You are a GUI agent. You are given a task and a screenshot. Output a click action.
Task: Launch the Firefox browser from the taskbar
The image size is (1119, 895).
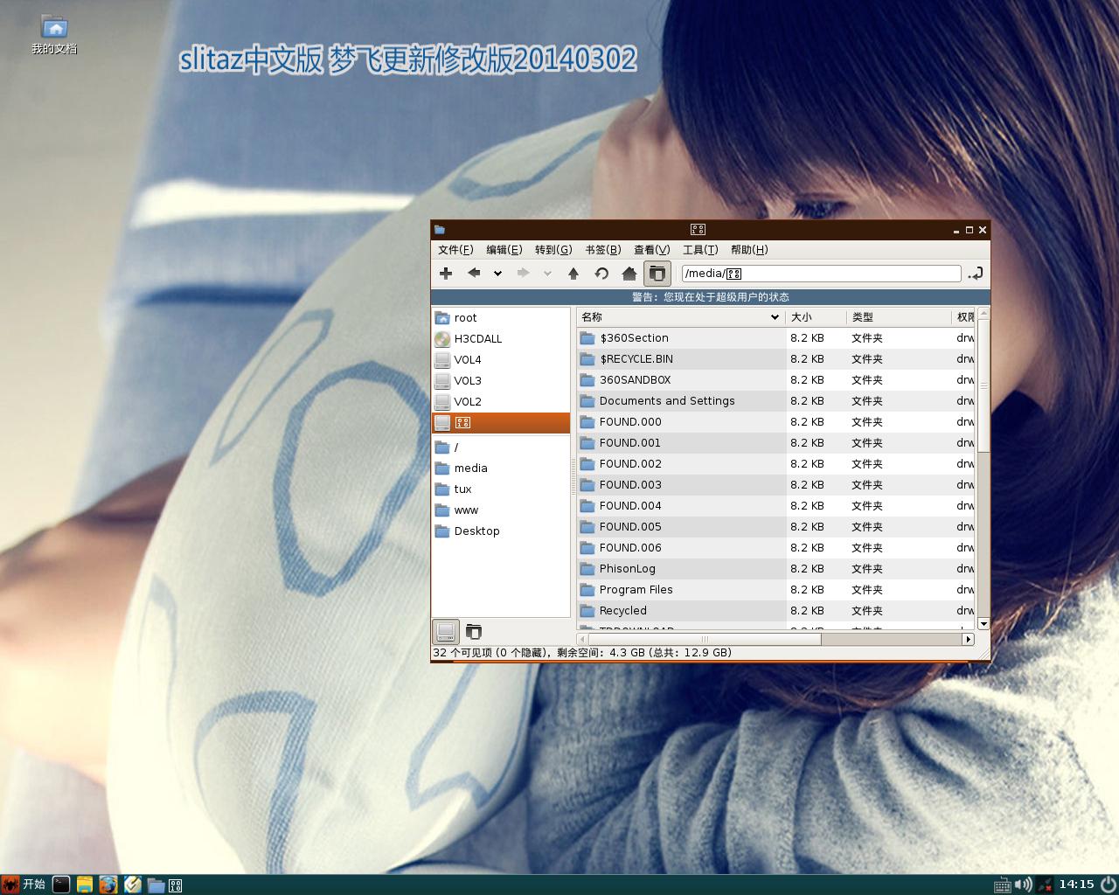(x=108, y=885)
